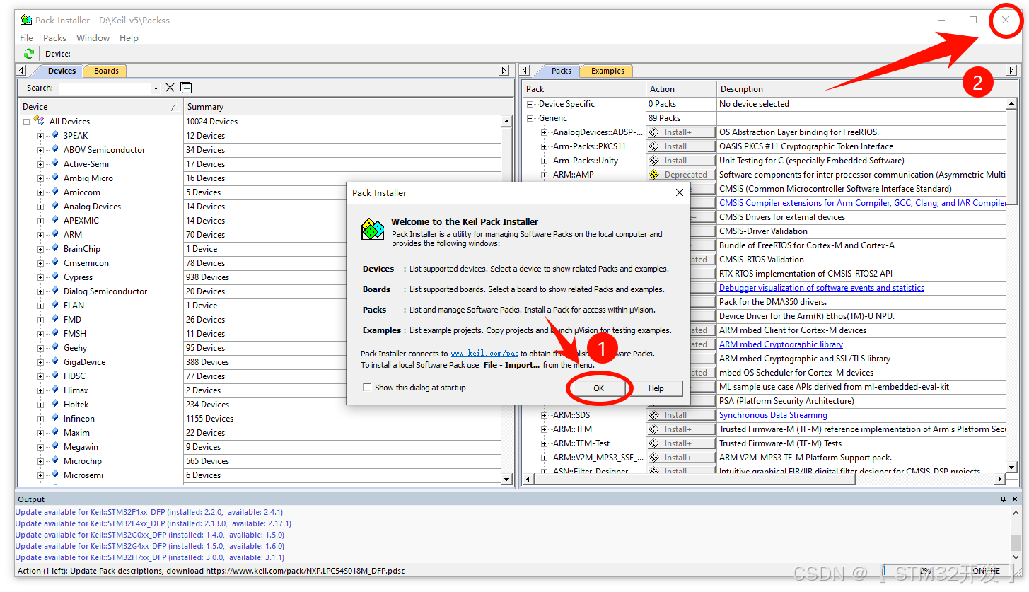Click the Pack Installer logo in welcome dialog
Image resolution: width=1029 pixels, height=592 pixels.
pos(373,230)
